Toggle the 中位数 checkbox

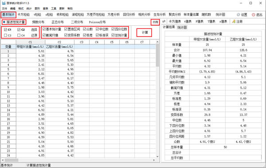(97, 29)
